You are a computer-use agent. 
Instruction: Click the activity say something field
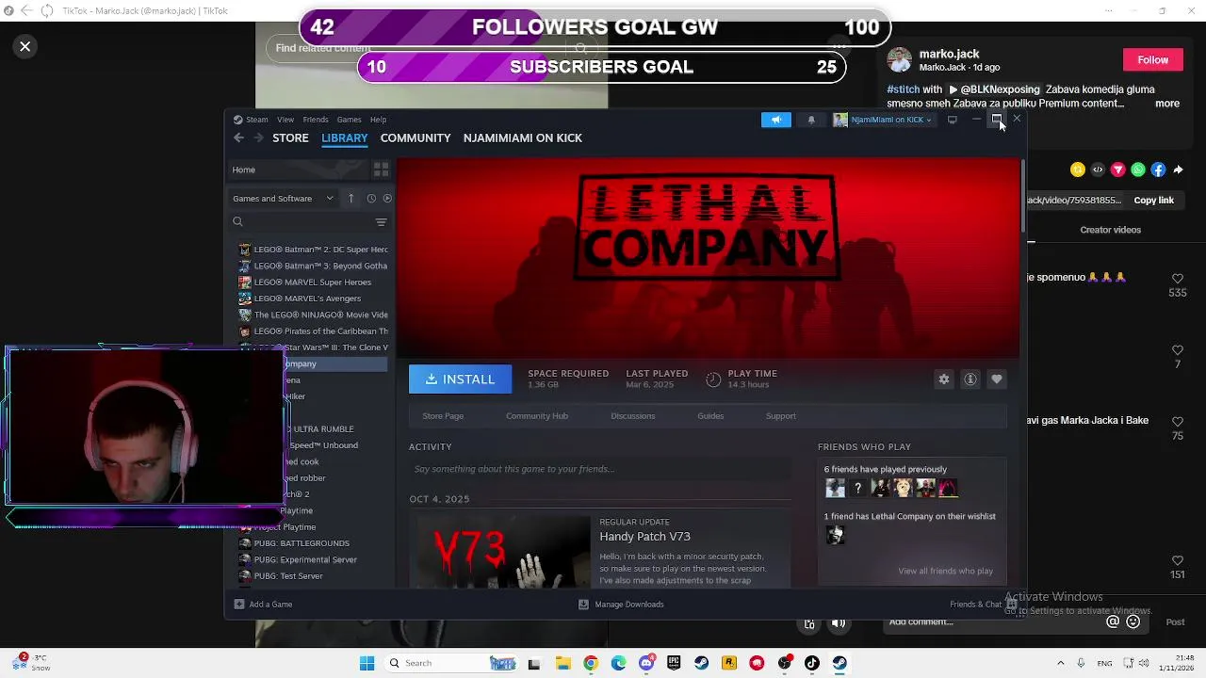coord(600,469)
